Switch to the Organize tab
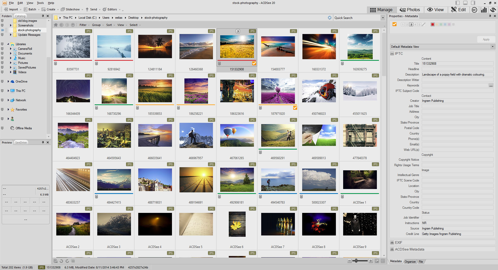Viewport: 498px width, 270px height. pos(410,261)
